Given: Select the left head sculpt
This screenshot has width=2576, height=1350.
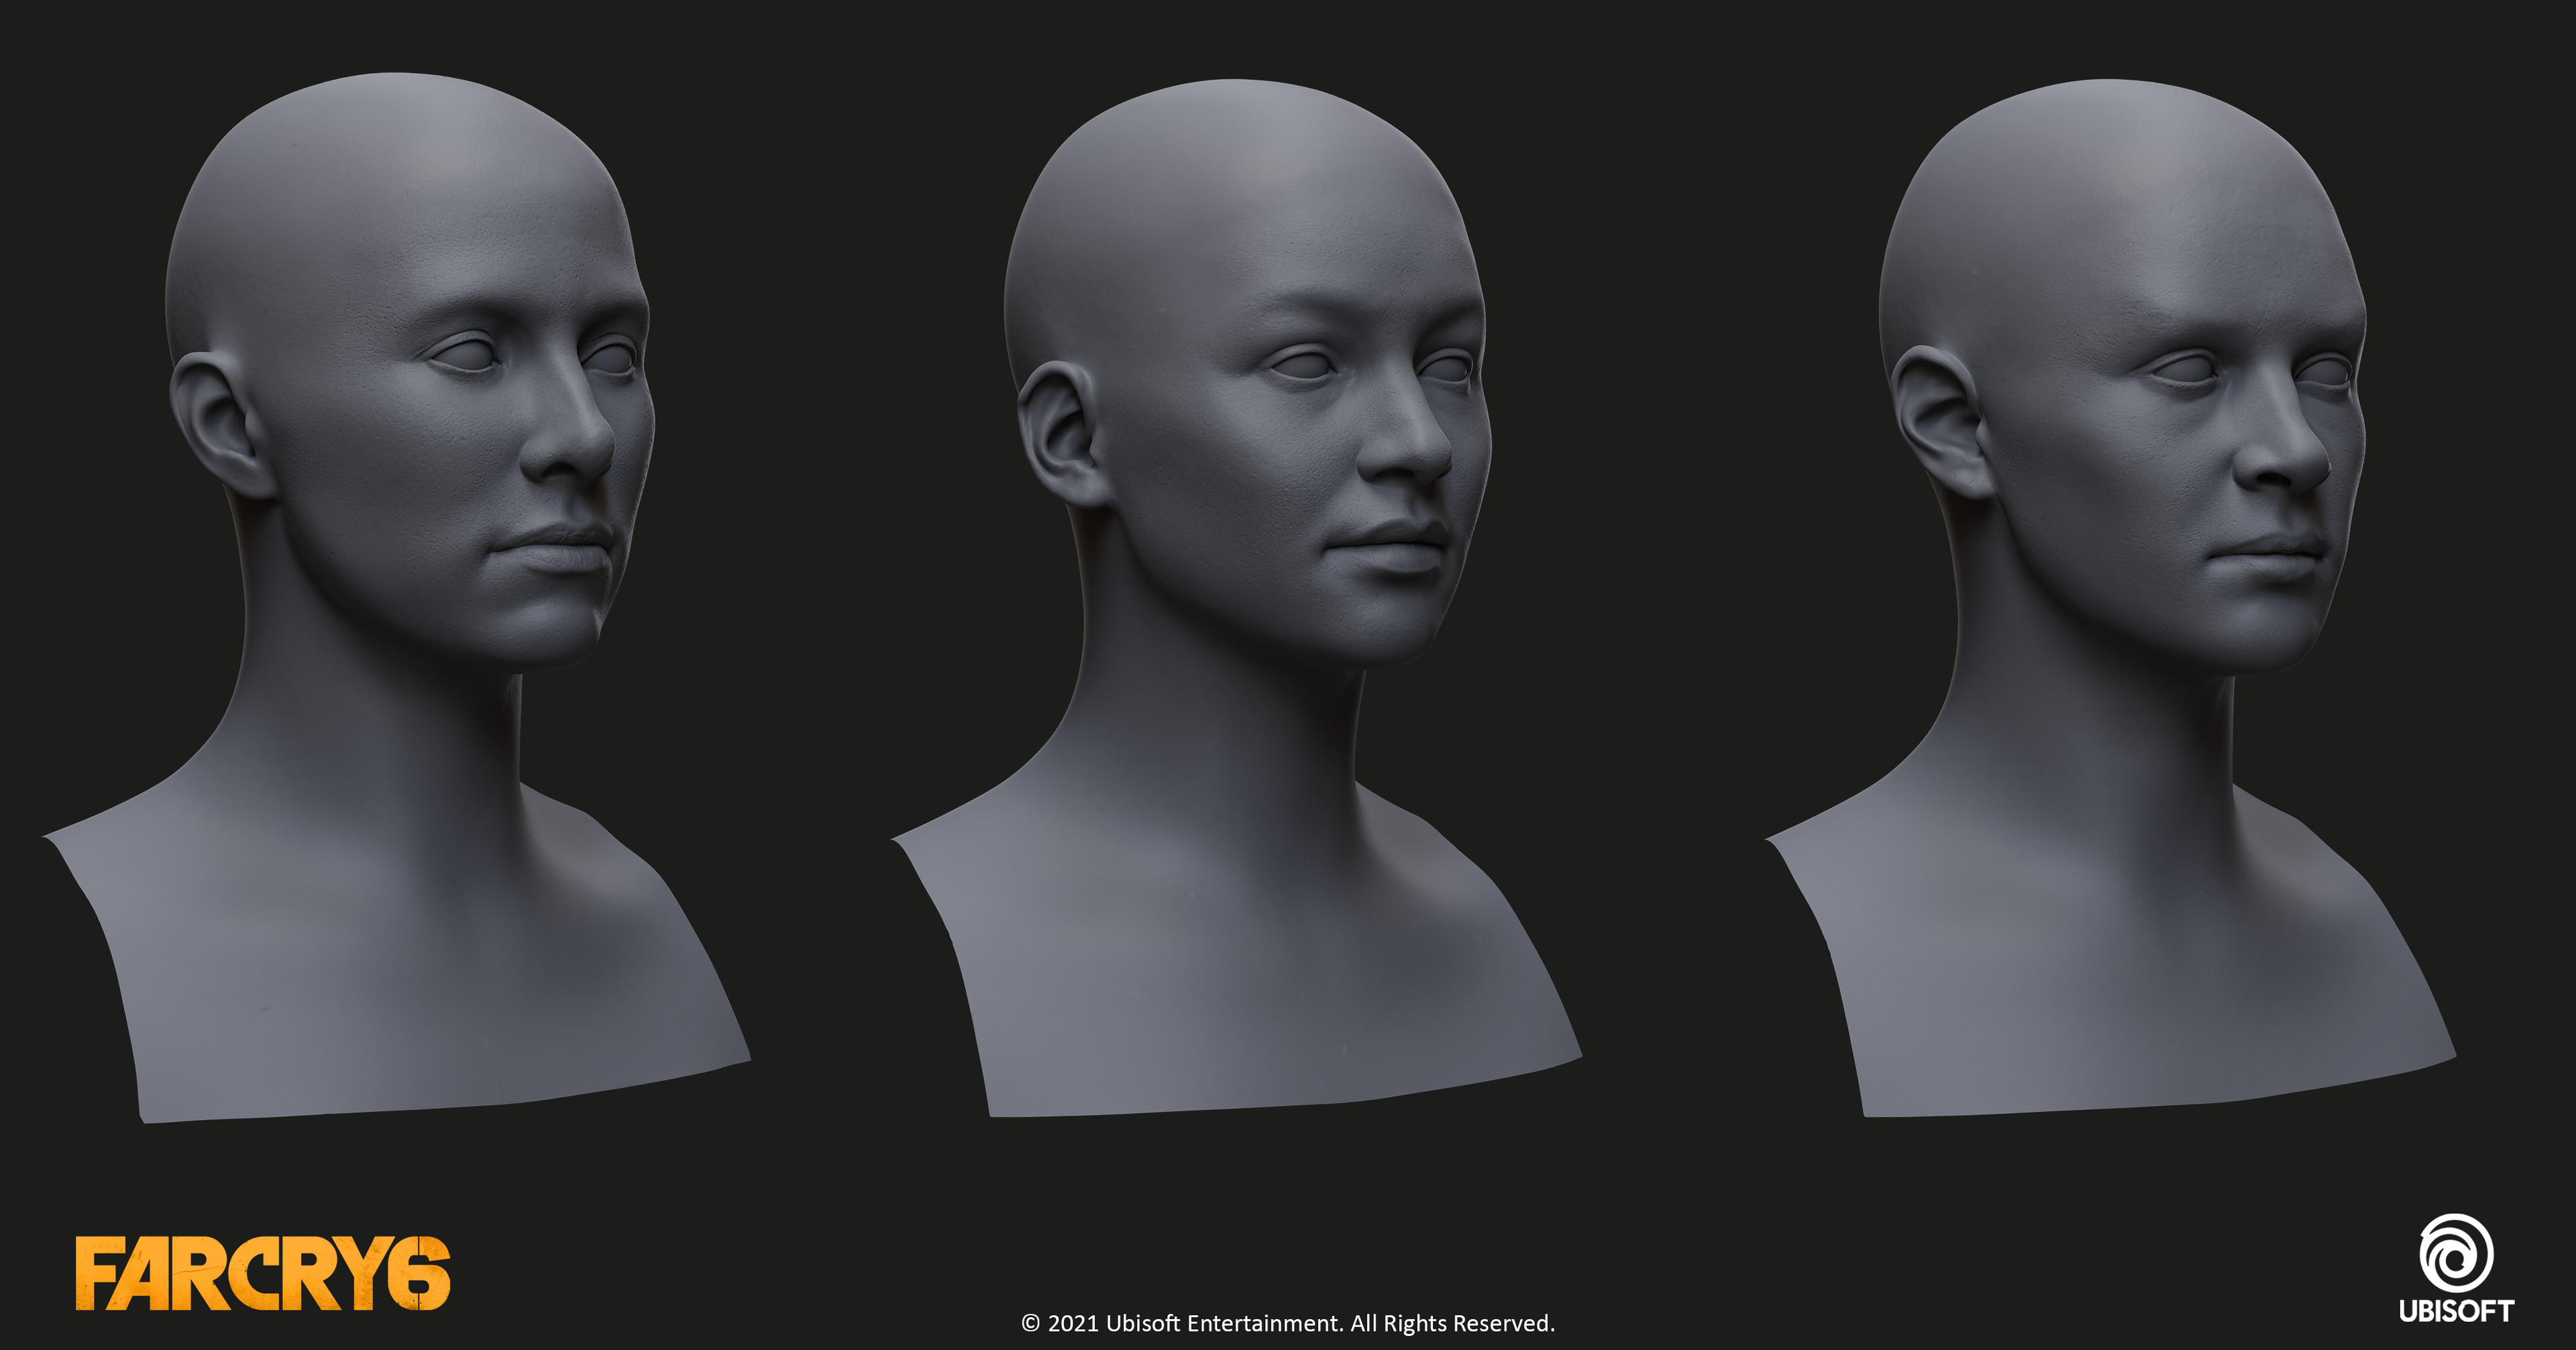Looking at the screenshot, I should pos(397,598).
